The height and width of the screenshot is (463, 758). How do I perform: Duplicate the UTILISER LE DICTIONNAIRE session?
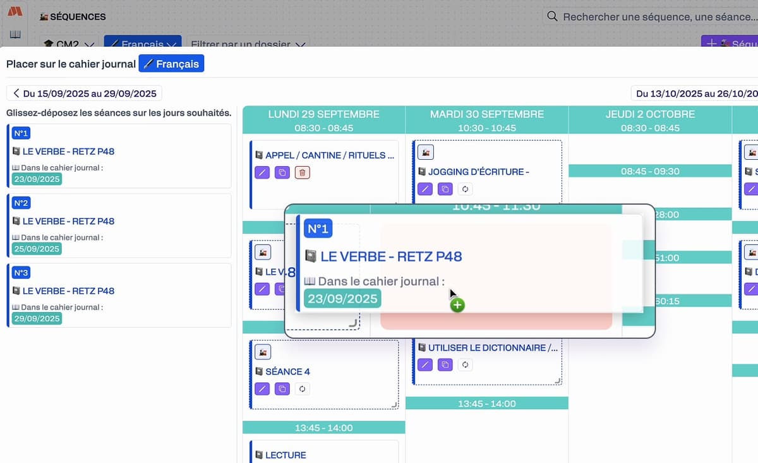click(x=445, y=364)
